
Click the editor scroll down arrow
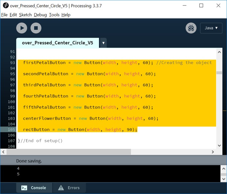(x=219, y=145)
